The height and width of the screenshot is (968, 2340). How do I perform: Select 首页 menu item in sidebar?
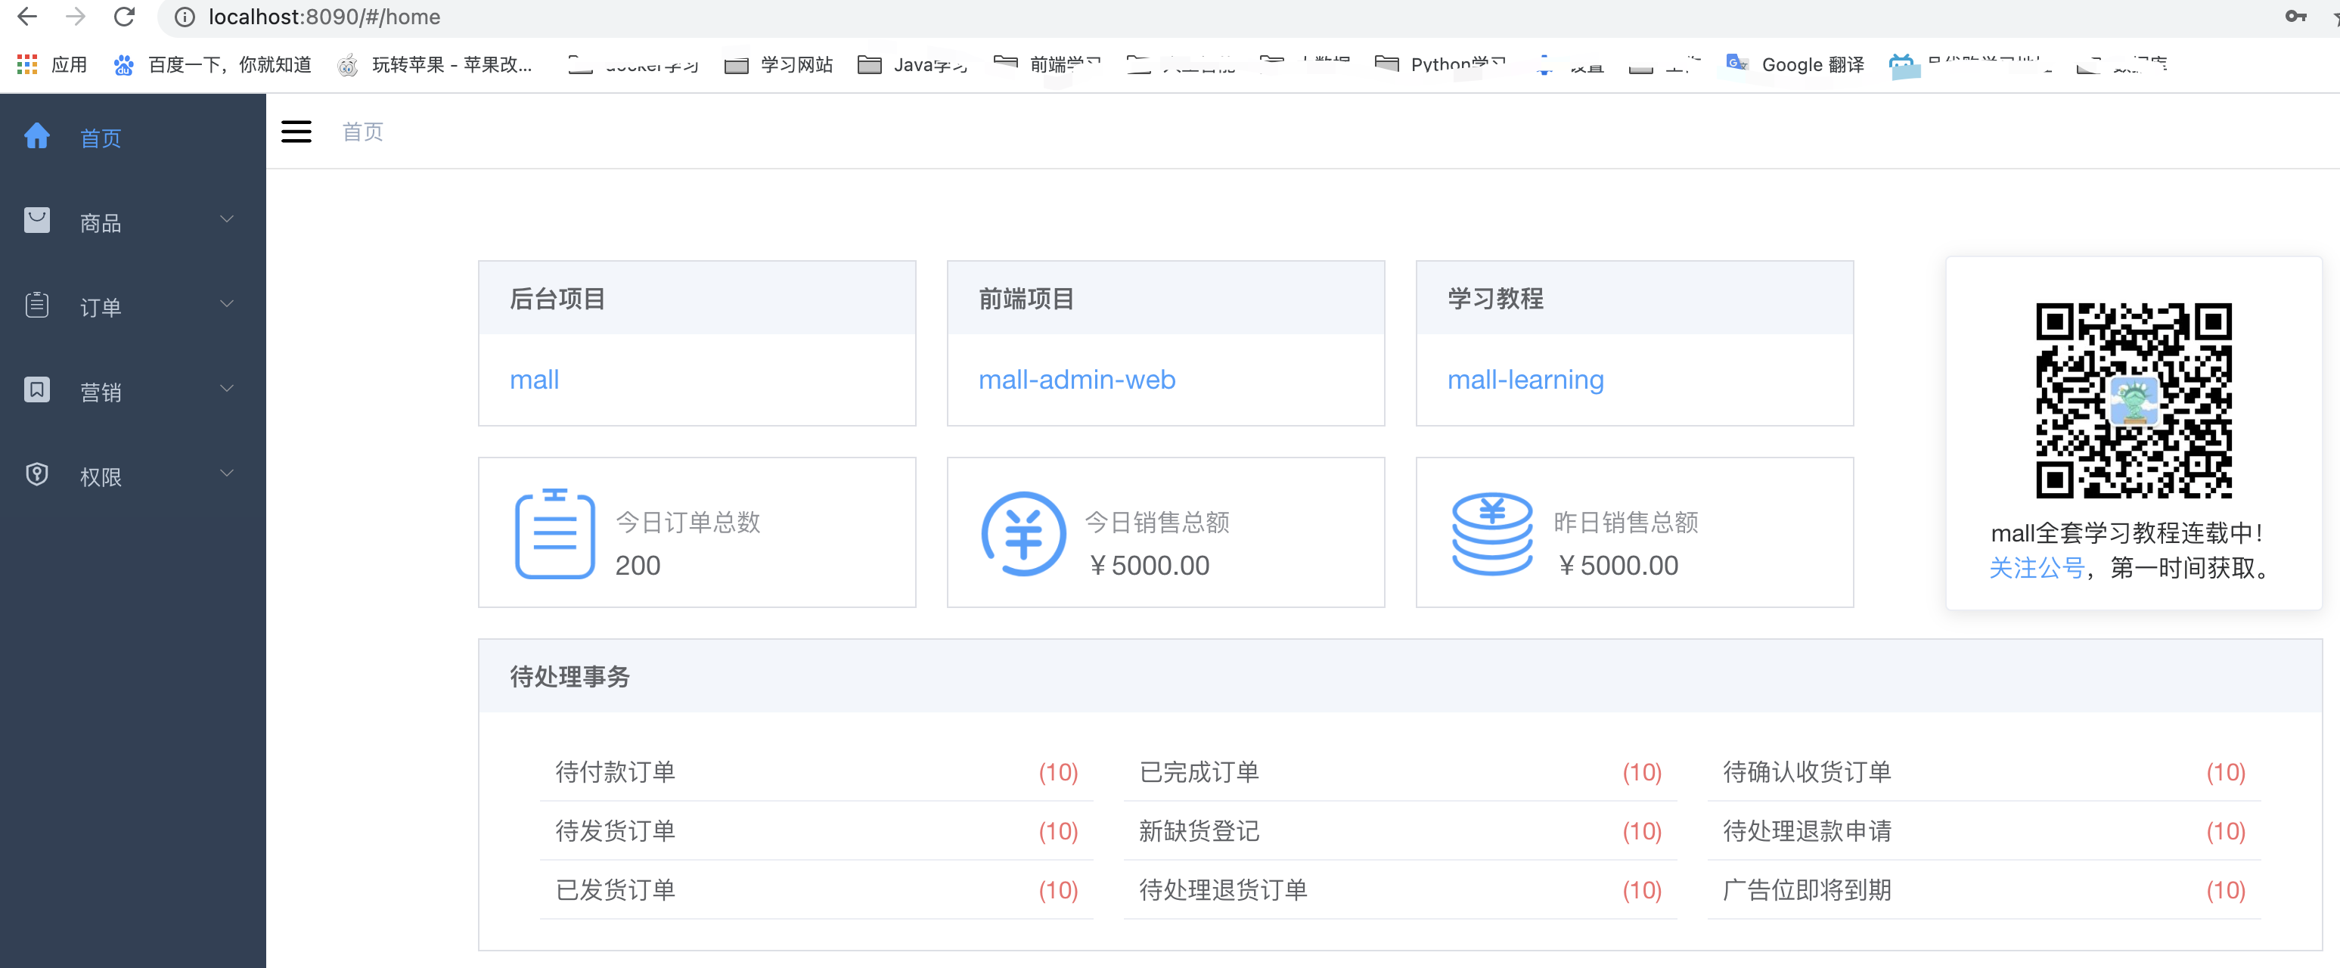(x=100, y=138)
